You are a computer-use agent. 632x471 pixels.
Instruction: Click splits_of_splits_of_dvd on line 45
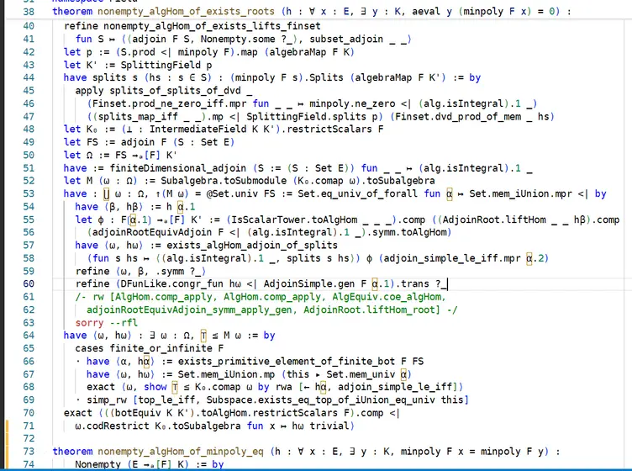coord(176,91)
